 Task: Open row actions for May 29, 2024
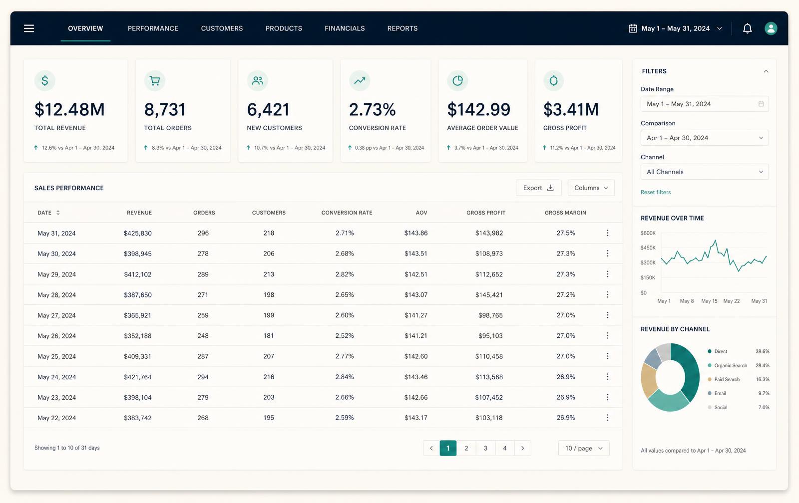[608, 274]
